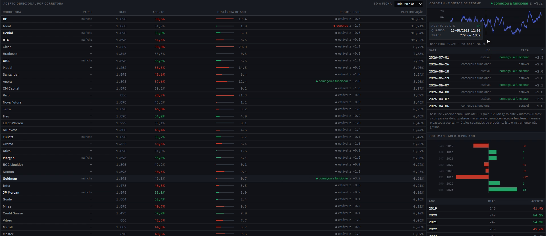Select the Vitreo broker row
546x236 pixels.
click(x=213, y=220)
